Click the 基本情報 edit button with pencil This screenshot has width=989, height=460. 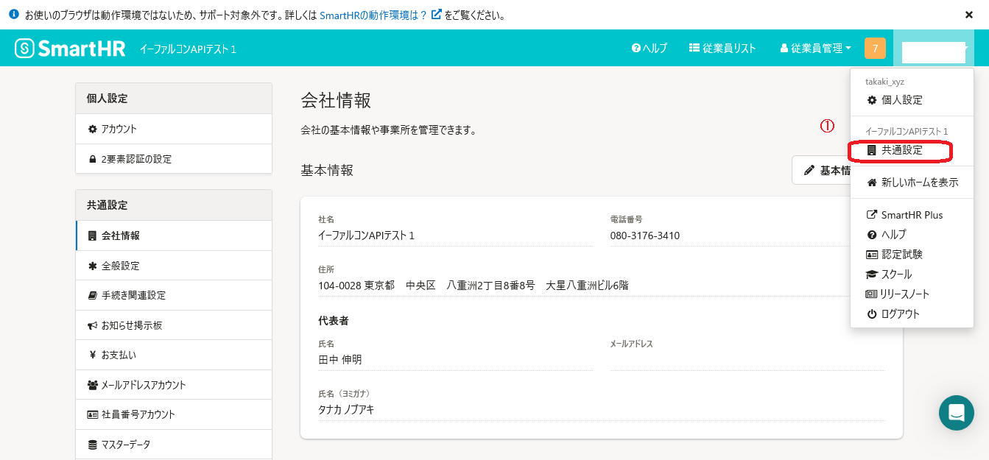click(822, 170)
